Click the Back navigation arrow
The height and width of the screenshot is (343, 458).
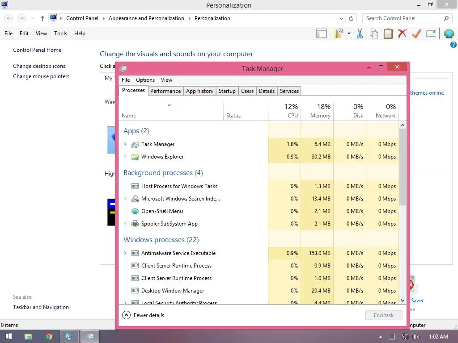pyautogui.click(x=9, y=18)
